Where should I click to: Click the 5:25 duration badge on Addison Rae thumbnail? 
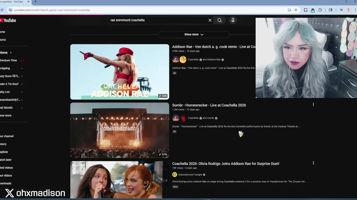coord(163,96)
